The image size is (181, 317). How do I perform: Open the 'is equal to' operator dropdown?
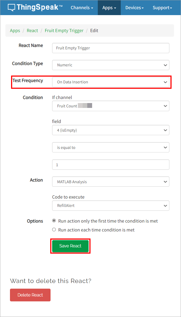coord(110,148)
